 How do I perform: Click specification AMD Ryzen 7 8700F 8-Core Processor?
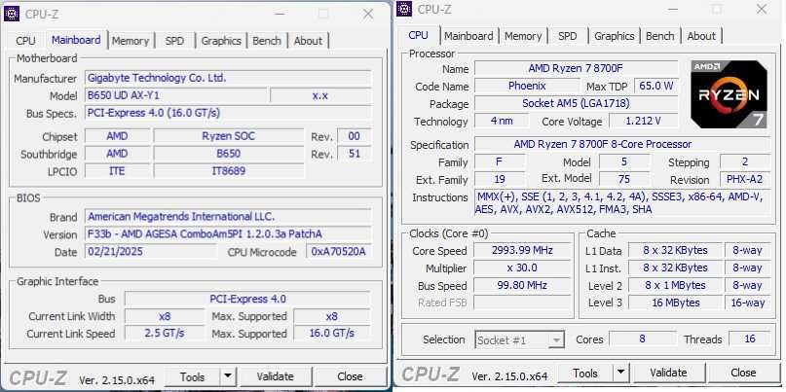[x=622, y=144]
